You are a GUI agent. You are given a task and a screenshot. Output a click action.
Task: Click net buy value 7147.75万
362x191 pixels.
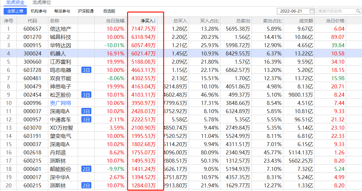[x=144, y=29]
